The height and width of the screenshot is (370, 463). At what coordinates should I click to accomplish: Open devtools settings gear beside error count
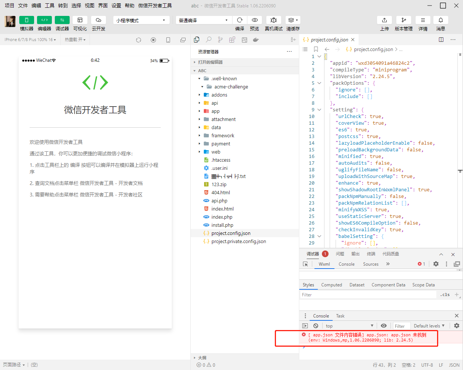coord(436,264)
